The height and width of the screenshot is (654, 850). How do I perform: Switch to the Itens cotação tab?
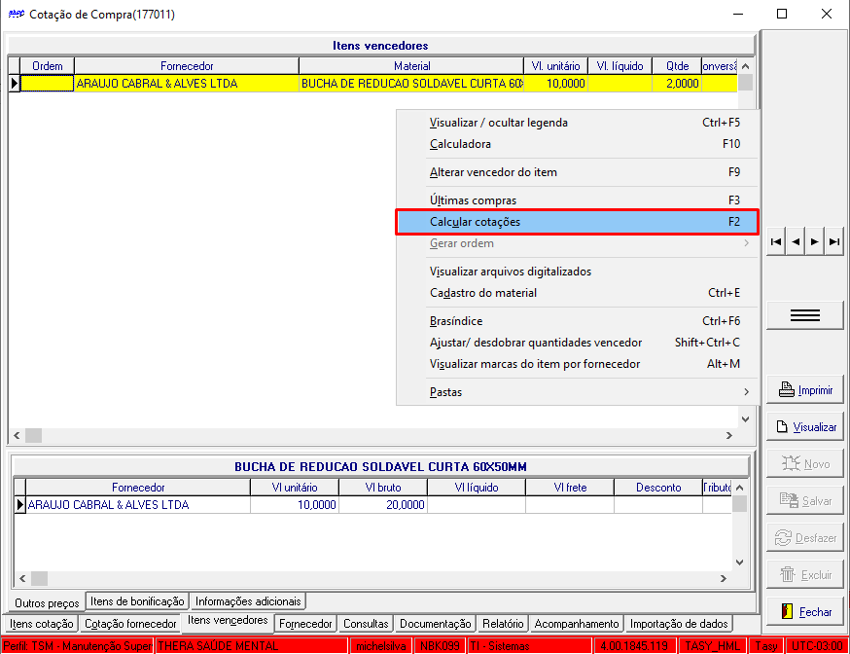pyautogui.click(x=41, y=624)
